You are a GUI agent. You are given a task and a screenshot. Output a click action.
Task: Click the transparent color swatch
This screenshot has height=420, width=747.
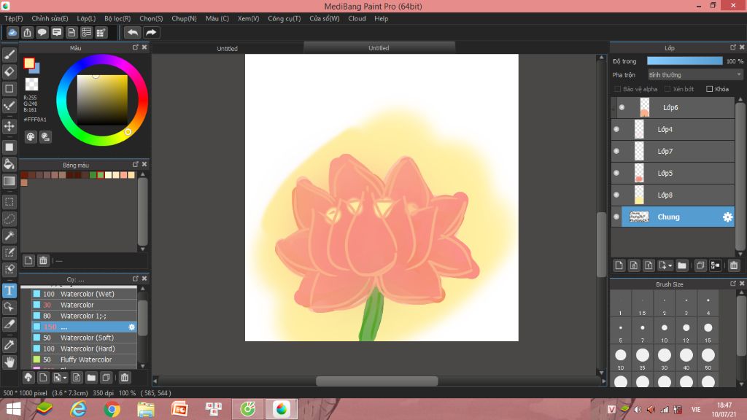pyautogui.click(x=31, y=85)
